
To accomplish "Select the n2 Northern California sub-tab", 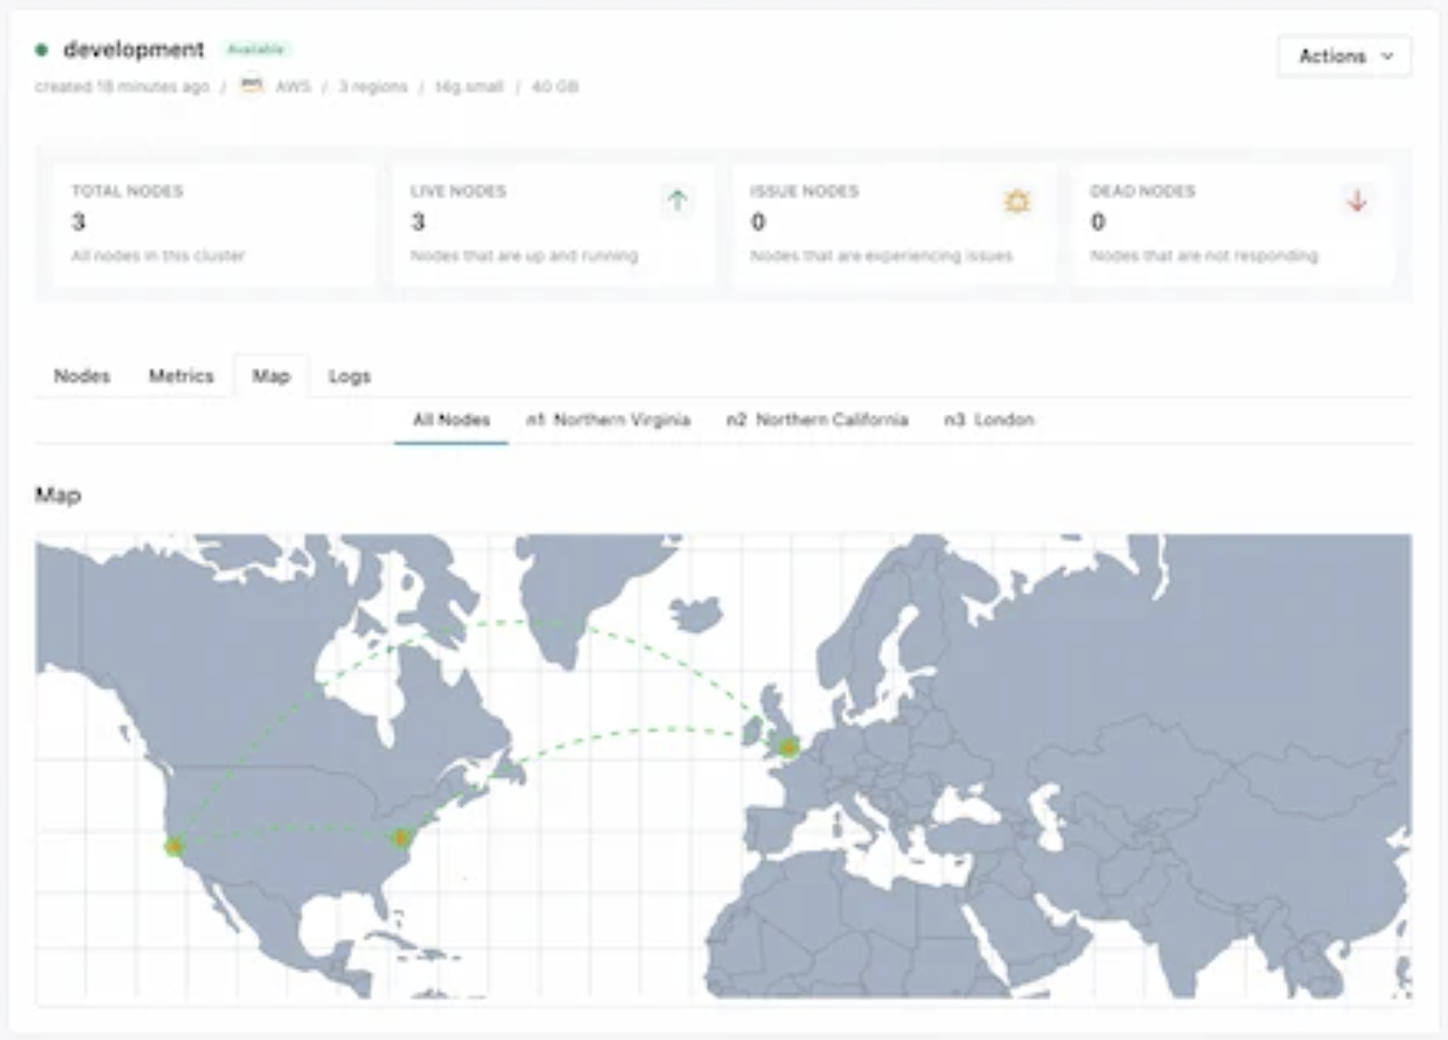I will click(x=817, y=420).
